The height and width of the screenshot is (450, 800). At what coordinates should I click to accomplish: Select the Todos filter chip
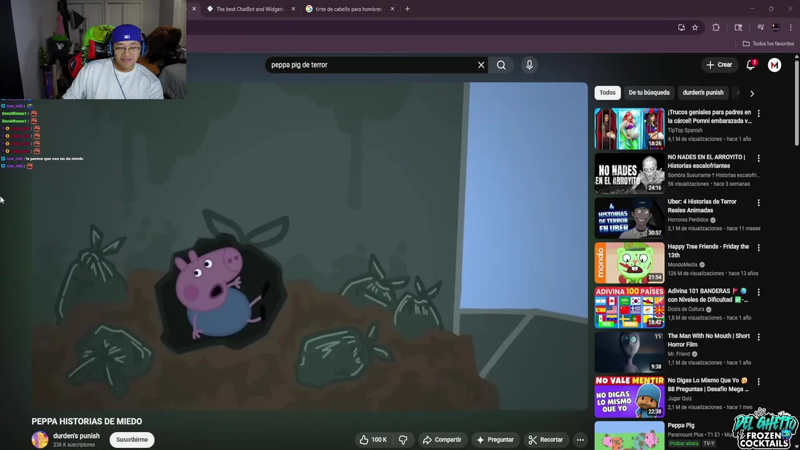click(607, 92)
